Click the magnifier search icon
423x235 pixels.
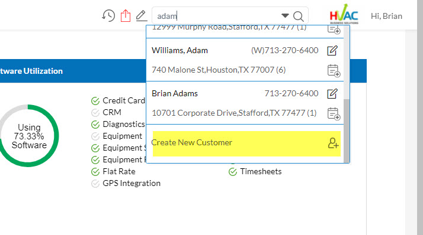coord(299,17)
